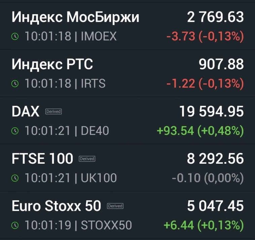Click the DAX price 19 594.95
This screenshot has width=255, height=240.
pyautogui.click(x=211, y=111)
